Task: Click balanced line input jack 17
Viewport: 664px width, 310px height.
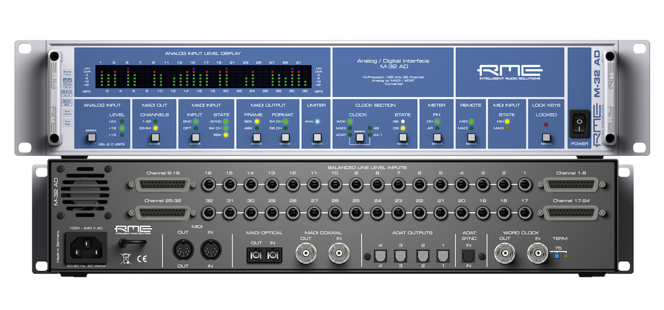Action: pyautogui.click(x=525, y=213)
